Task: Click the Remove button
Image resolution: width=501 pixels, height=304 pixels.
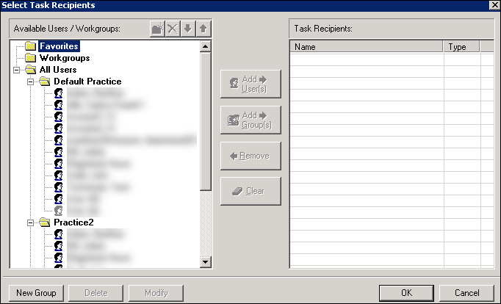Action: 250,156
